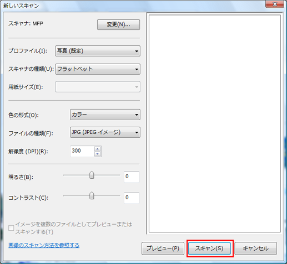
Task: Open the 色の形式 dropdown showing カラー
Action: click(x=105, y=115)
